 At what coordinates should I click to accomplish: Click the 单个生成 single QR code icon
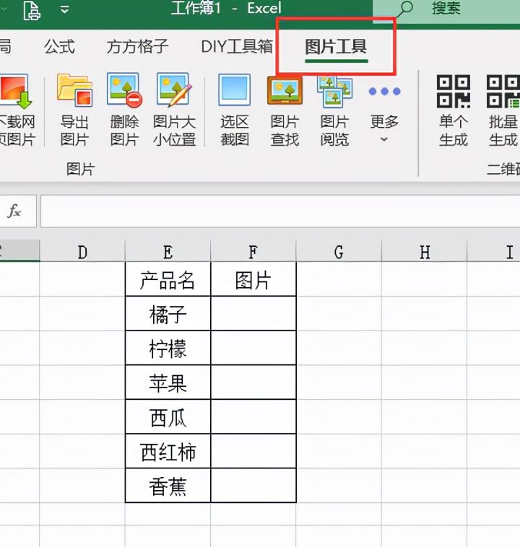[454, 91]
